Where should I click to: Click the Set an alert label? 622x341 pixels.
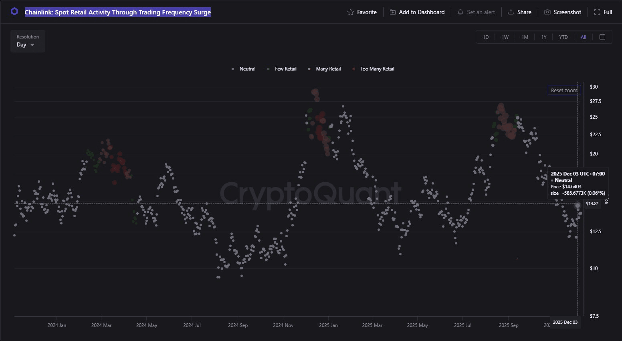(x=481, y=12)
